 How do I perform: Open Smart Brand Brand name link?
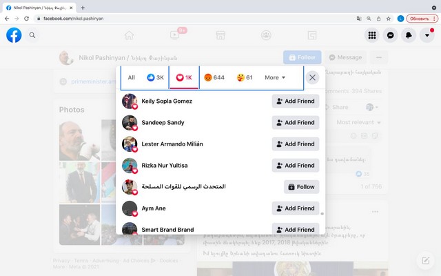[x=167, y=230]
